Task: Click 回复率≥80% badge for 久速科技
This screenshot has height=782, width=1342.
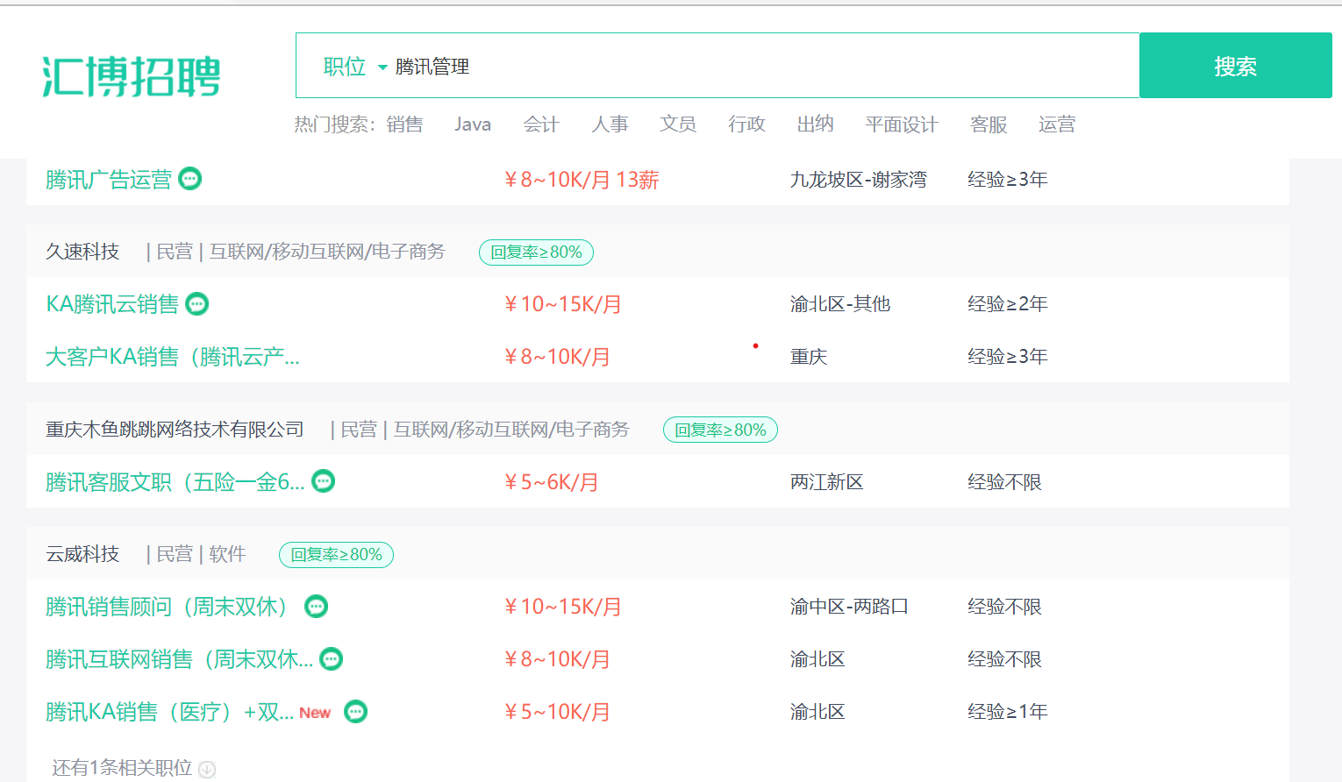Action: coord(536,252)
